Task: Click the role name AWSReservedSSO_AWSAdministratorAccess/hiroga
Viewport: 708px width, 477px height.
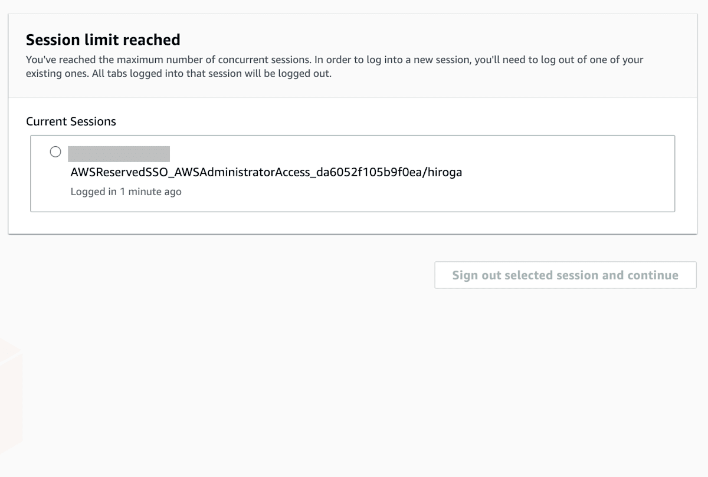Action: 265,172
